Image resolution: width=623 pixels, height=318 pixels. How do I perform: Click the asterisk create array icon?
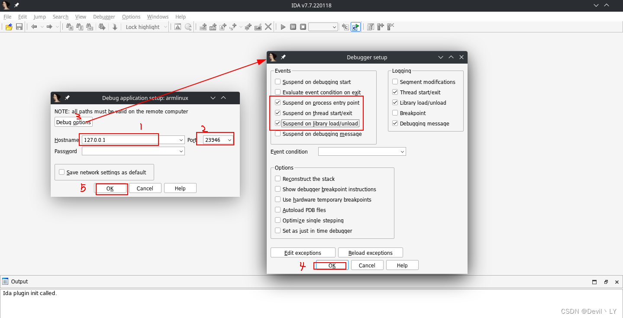pyautogui.click(x=248, y=27)
